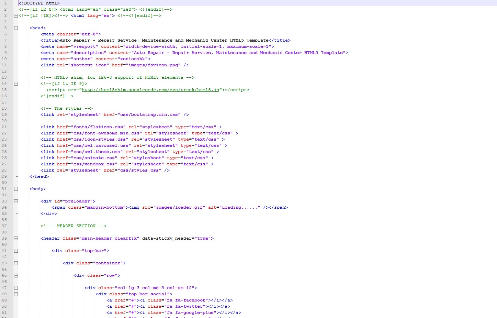Click the title tag text line

pos(166,40)
